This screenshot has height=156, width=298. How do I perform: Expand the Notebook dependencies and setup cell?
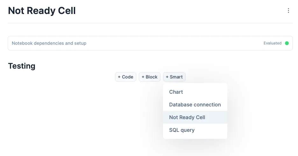pyautogui.click(x=150, y=43)
